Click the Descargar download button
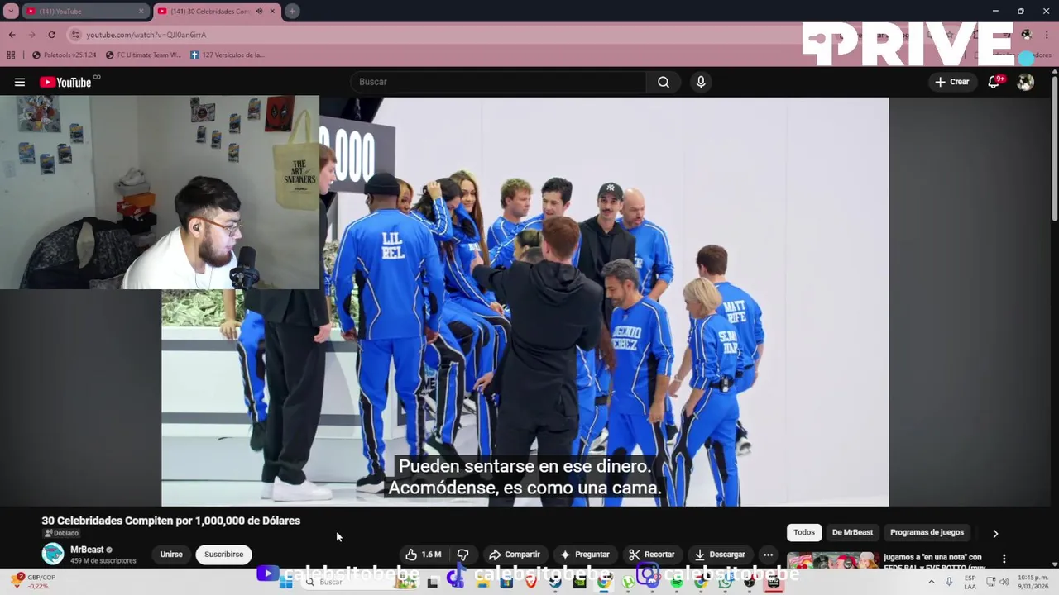 tap(720, 555)
